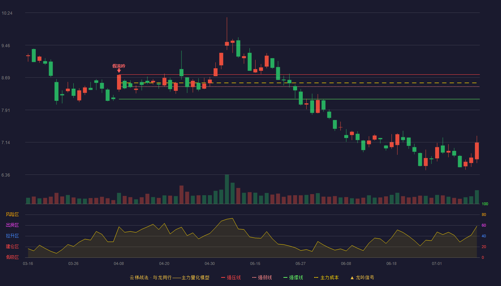
Task: Click the 60 value on indicator axis
Action: [484, 225]
